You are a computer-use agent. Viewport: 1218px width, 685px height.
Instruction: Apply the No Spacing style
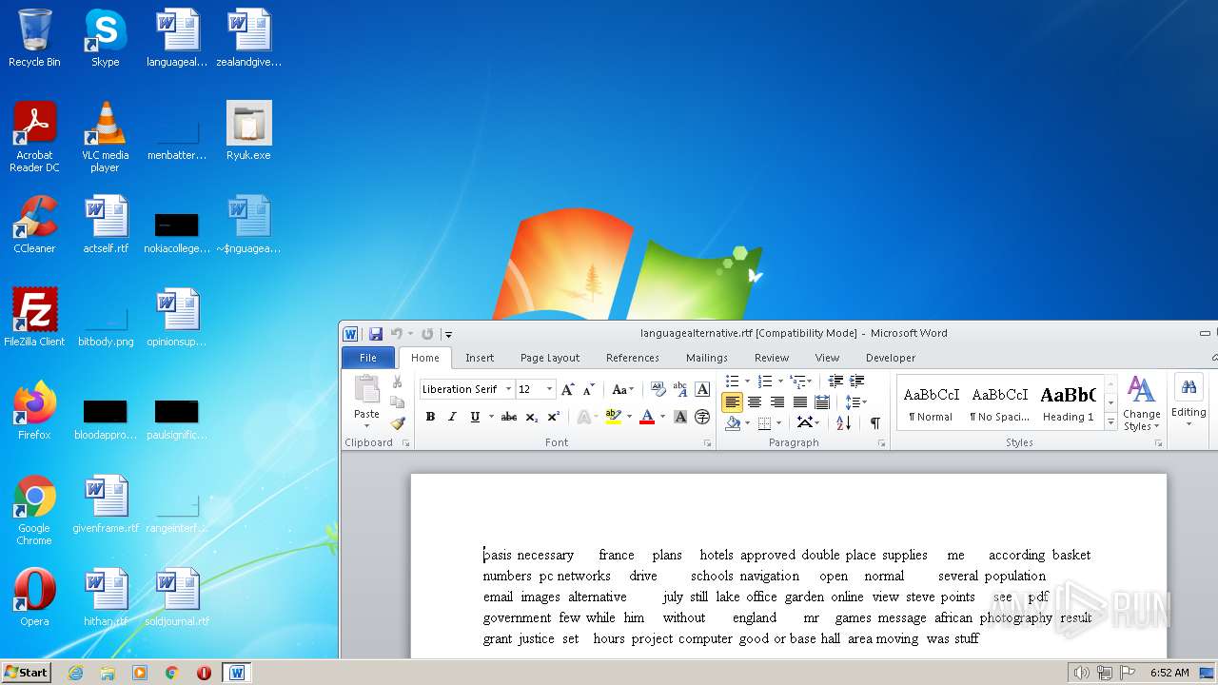[999, 403]
